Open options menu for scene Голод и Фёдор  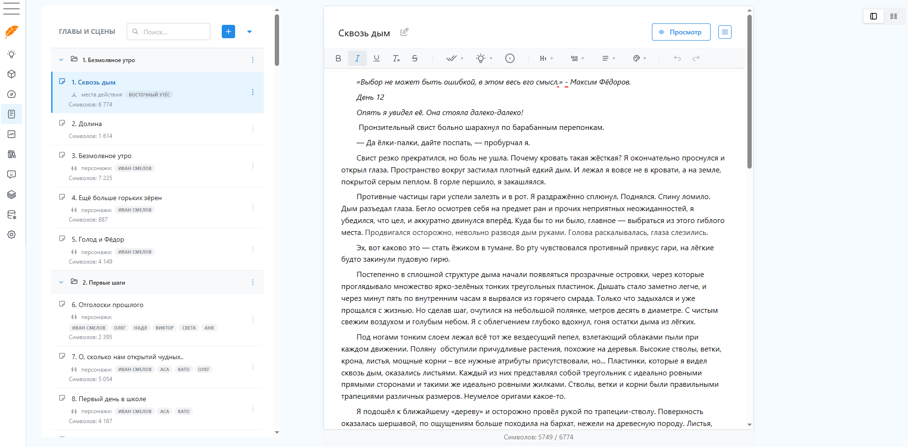coord(253,249)
